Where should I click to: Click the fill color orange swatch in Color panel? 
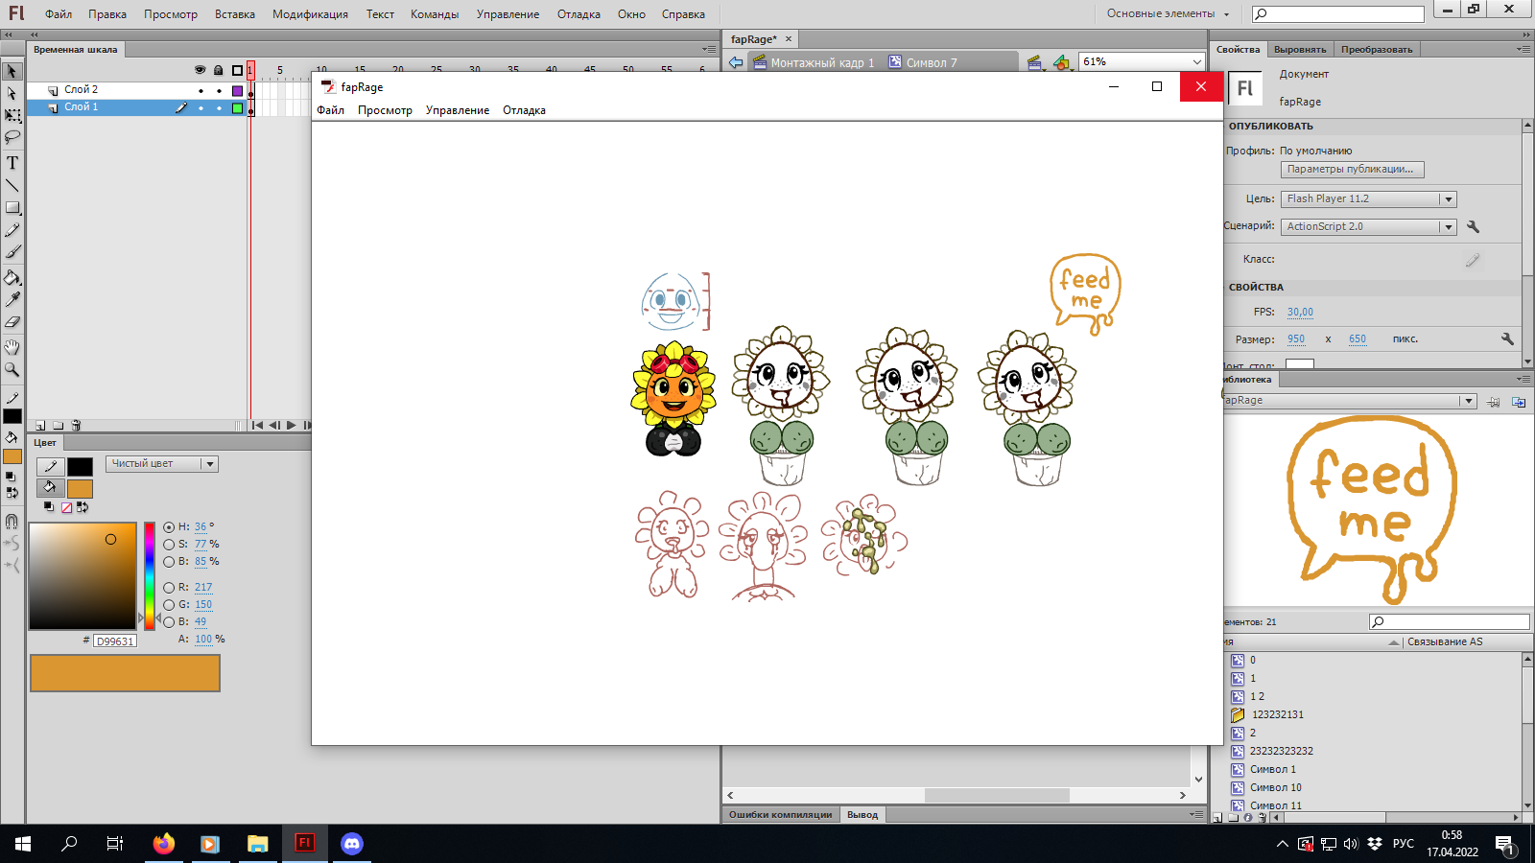80,488
